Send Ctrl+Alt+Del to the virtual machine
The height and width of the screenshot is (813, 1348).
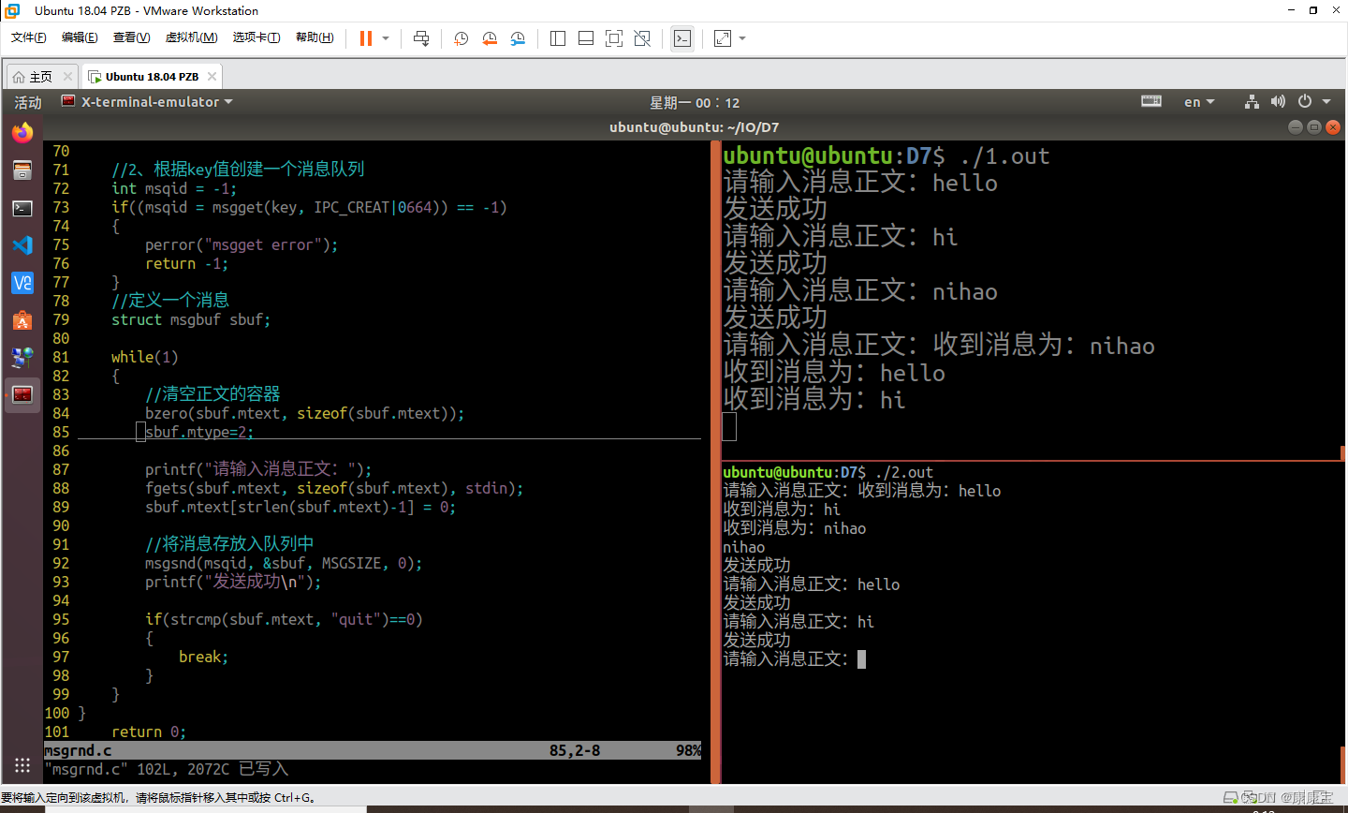(421, 38)
